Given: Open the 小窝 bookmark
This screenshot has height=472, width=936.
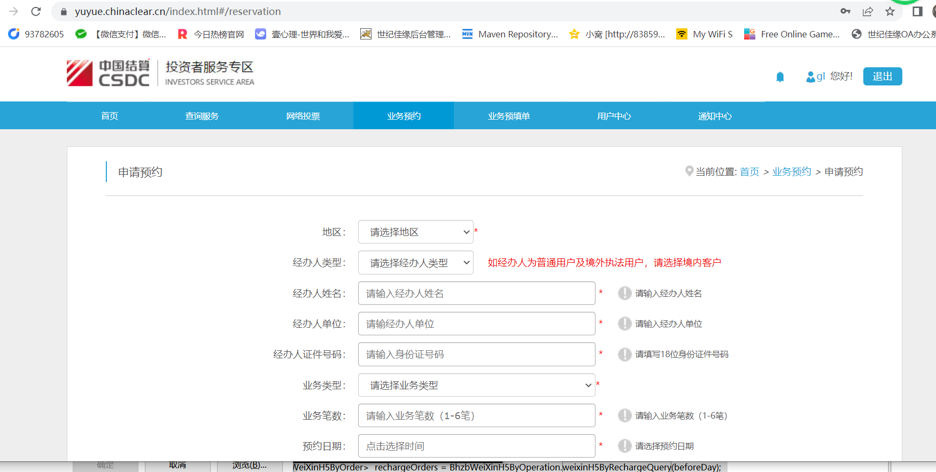Looking at the screenshot, I should [x=617, y=34].
